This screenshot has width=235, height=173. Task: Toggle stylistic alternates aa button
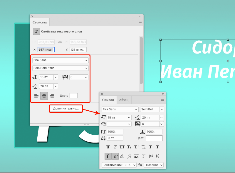coord(136,156)
